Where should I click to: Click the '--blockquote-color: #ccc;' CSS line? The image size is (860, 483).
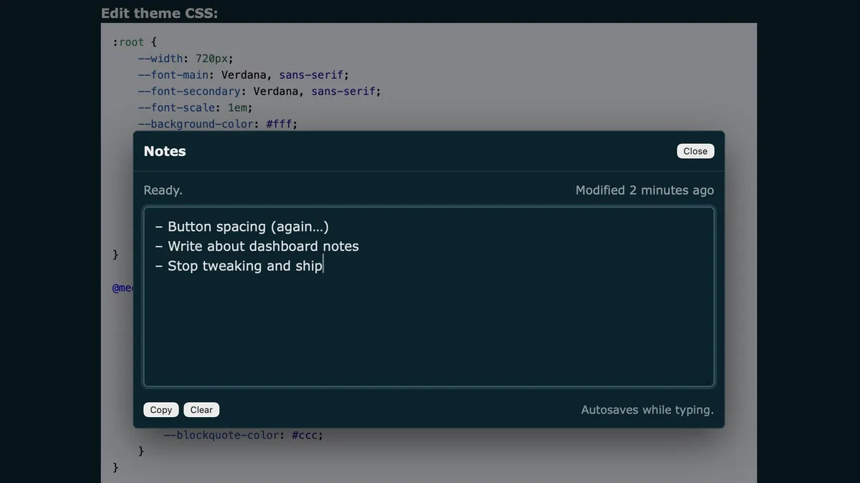tap(244, 435)
